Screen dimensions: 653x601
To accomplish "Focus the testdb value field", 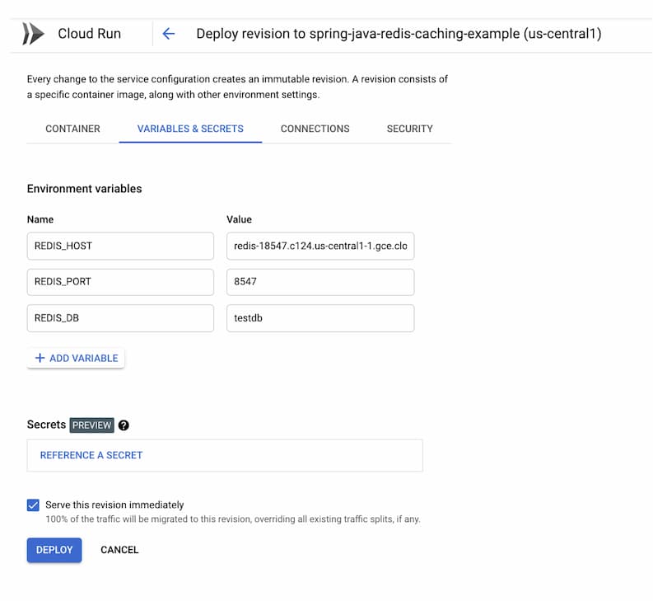I will [320, 318].
